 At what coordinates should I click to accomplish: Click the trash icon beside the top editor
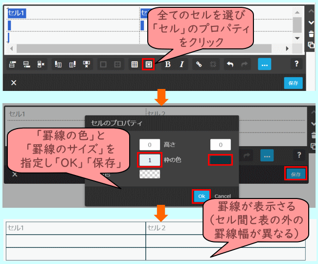point(311,34)
